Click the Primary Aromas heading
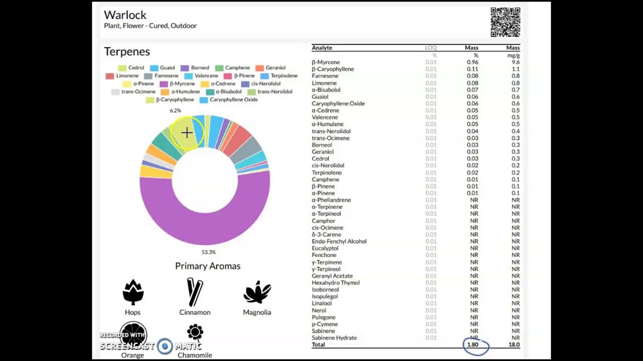The height and width of the screenshot is (361, 643). pos(208,266)
